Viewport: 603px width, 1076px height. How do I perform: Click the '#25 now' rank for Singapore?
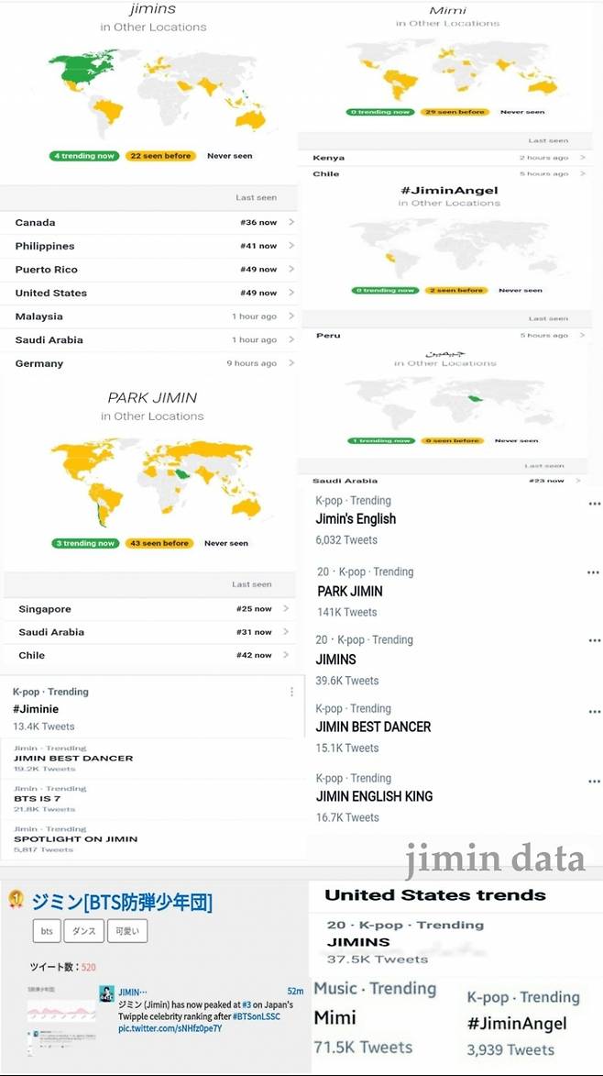click(254, 609)
